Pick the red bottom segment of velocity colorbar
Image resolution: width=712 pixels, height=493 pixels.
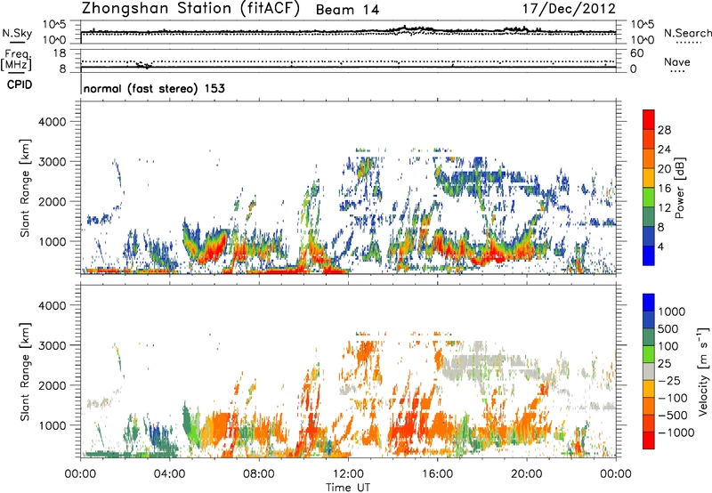pyautogui.click(x=649, y=440)
